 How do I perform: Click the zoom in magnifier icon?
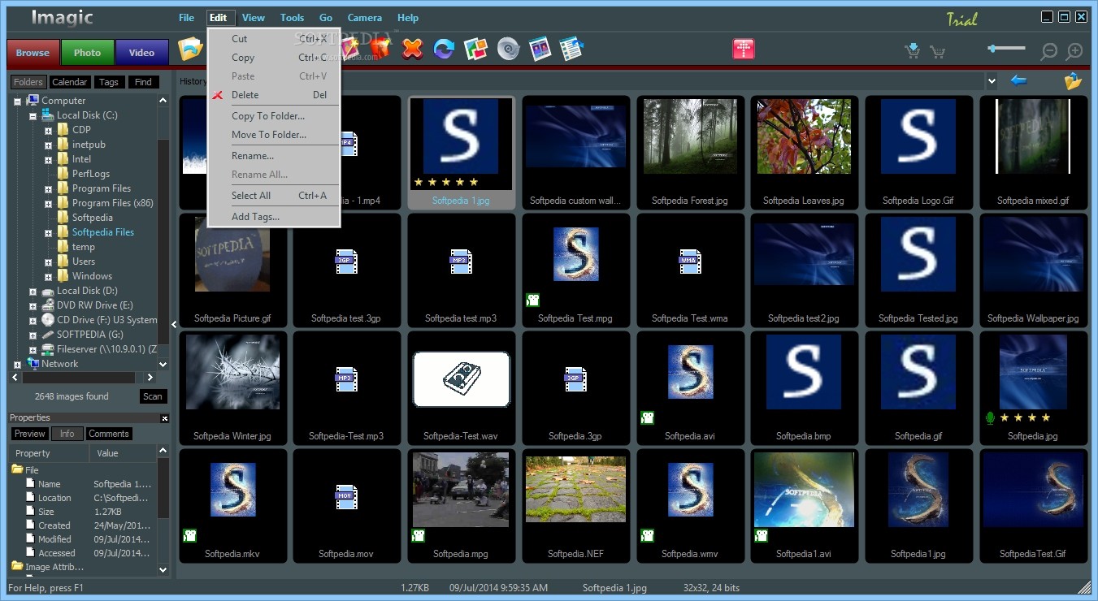(1074, 51)
